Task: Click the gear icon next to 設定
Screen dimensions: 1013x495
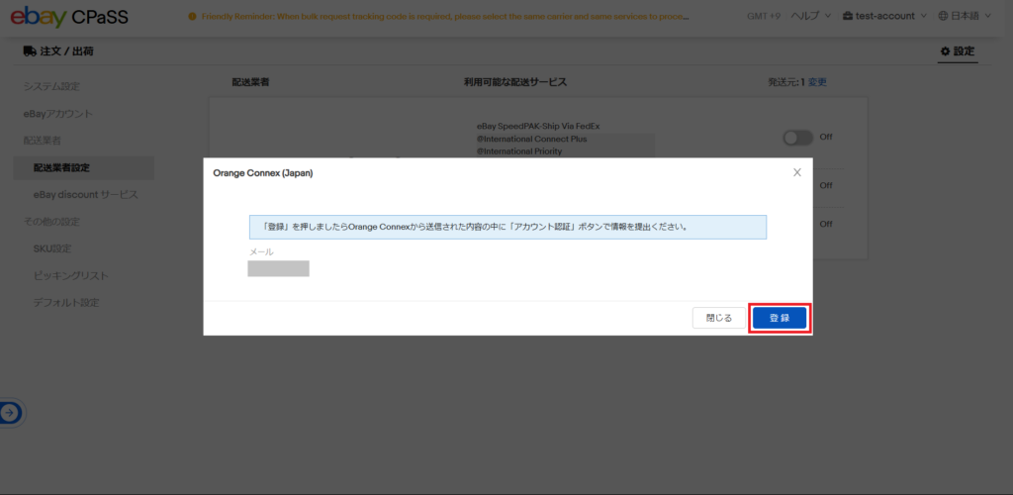Action: pyautogui.click(x=945, y=51)
